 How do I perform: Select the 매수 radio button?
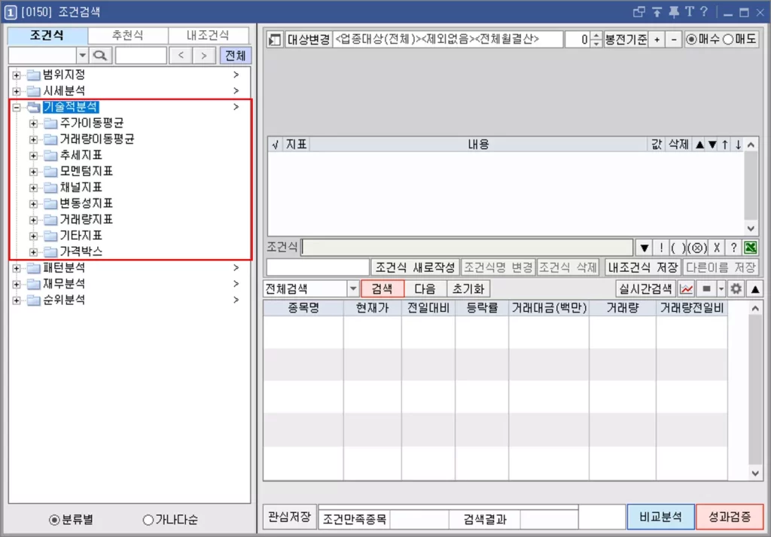click(692, 39)
